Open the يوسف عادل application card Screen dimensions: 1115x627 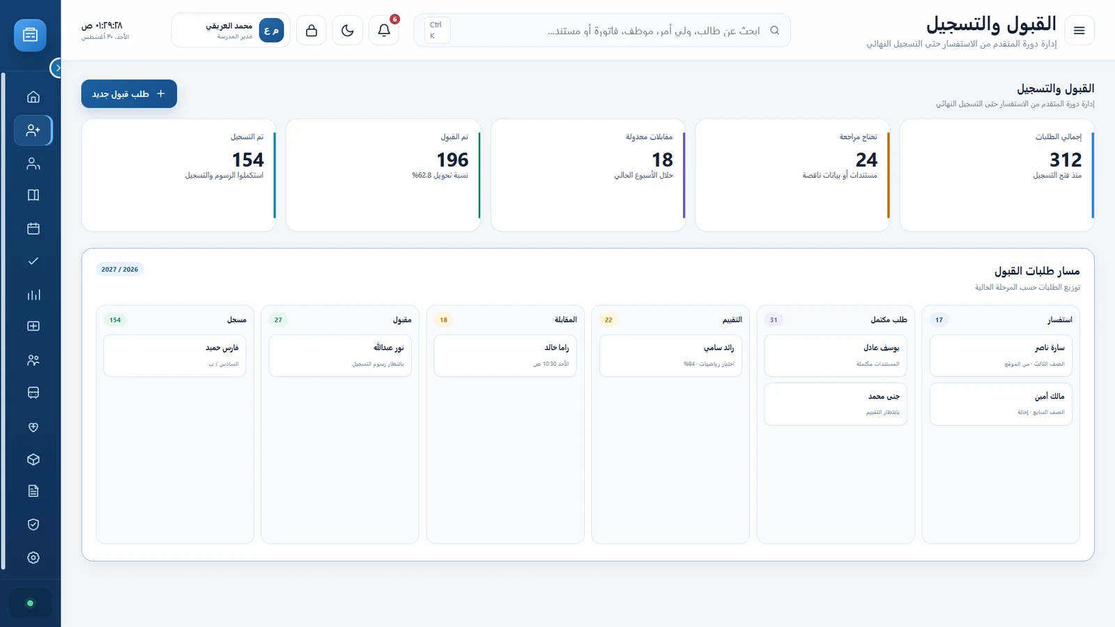coord(836,355)
